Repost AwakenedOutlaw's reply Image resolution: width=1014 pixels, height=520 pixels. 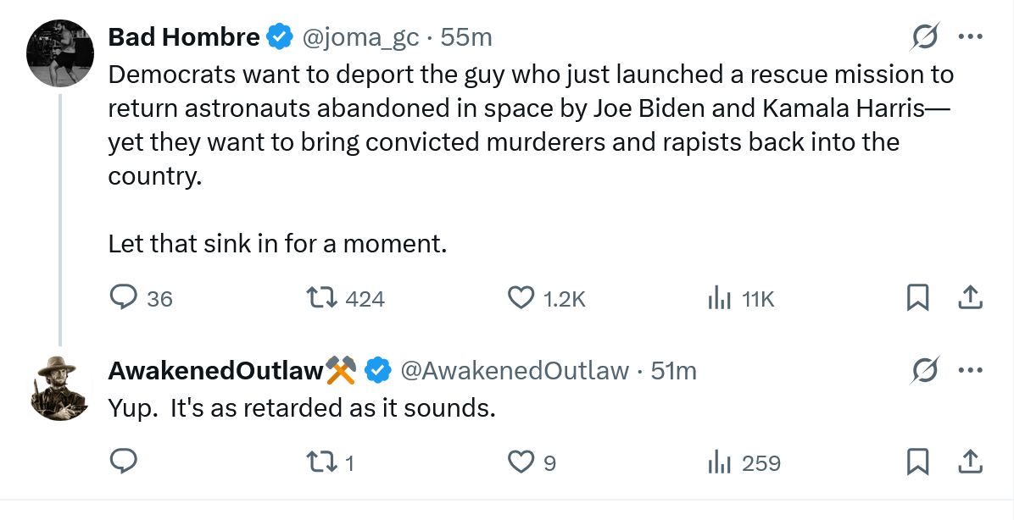pos(322,462)
